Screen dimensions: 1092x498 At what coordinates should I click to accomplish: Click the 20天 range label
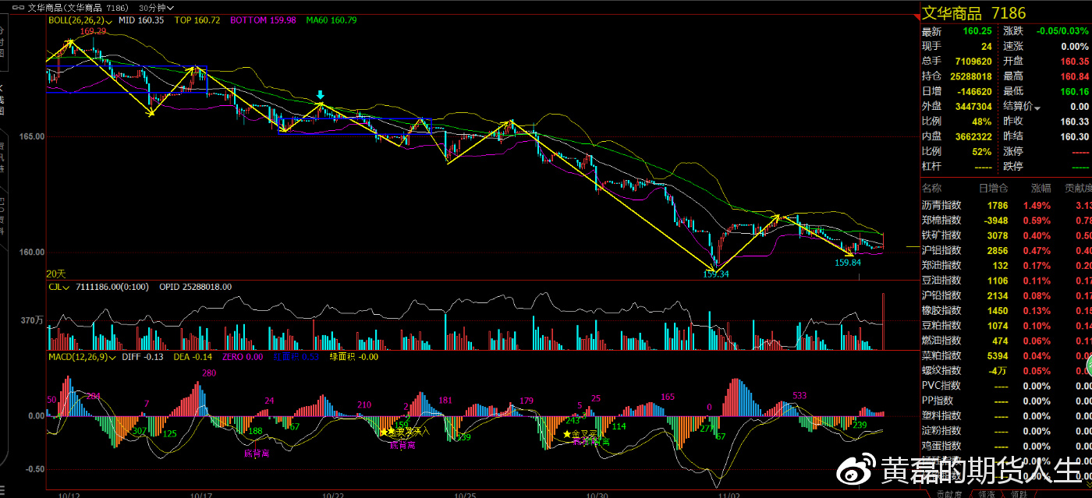[x=55, y=274]
